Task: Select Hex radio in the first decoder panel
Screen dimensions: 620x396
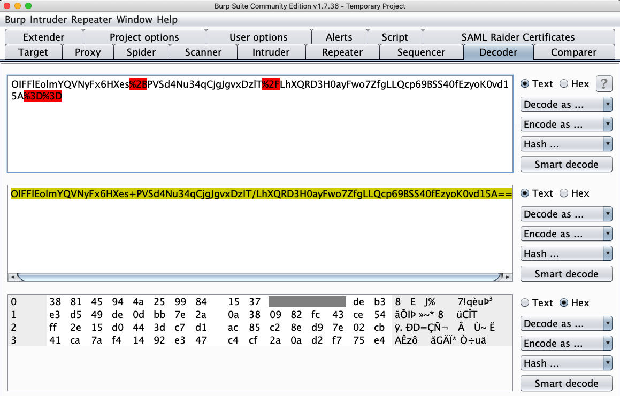Action: tap(564, 84)
